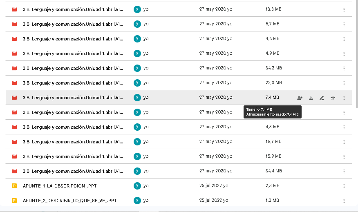Select the video file name in the 13,3 MB row
Viewport: 358px width, 212px height.
[x=73, y=9]
